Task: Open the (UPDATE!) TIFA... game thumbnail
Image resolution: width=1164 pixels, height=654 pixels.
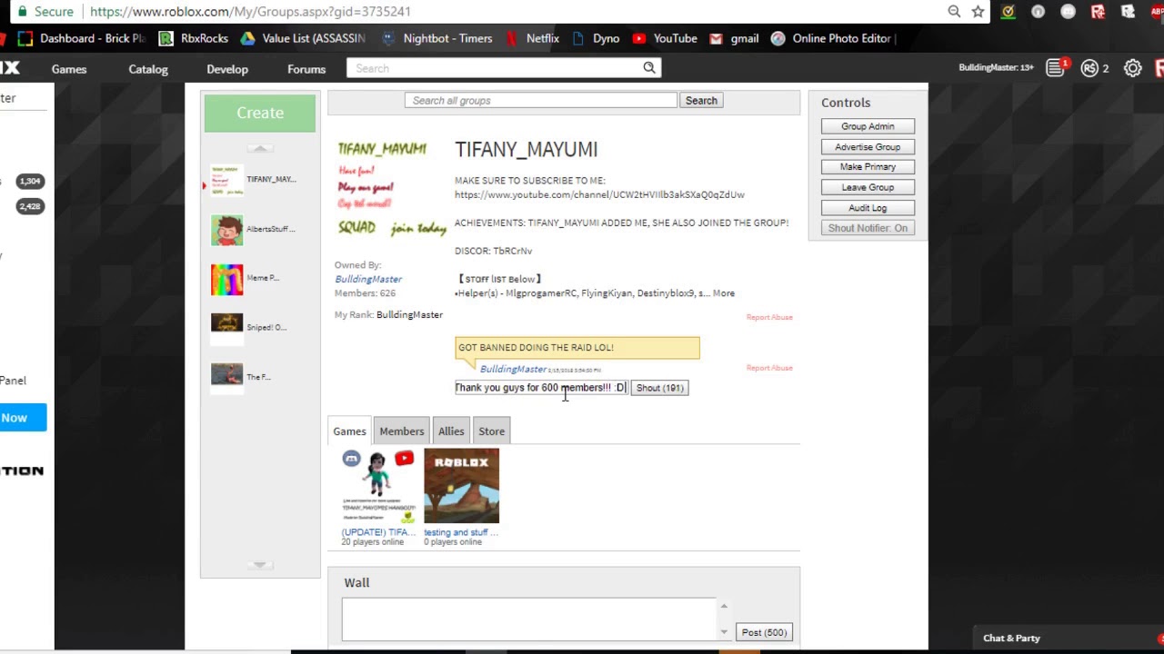Action: (378, 487)
